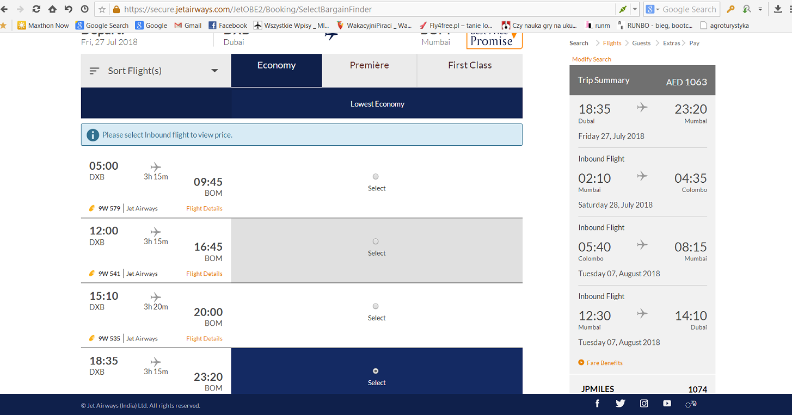Click the Lowest Economy column header
The image size is (792, 415).
tap(377, 104)
